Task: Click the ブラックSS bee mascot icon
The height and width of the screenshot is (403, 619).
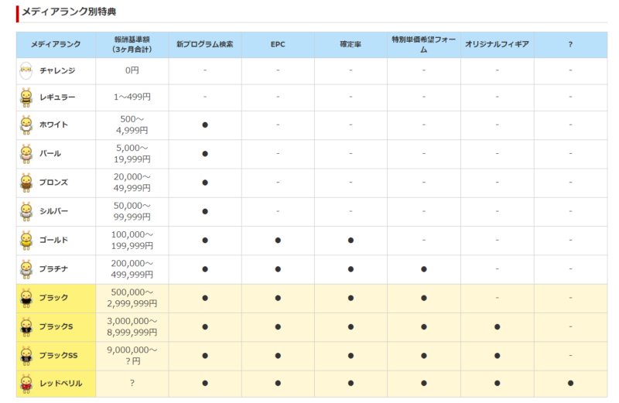Action: click(x=26, y=356)
